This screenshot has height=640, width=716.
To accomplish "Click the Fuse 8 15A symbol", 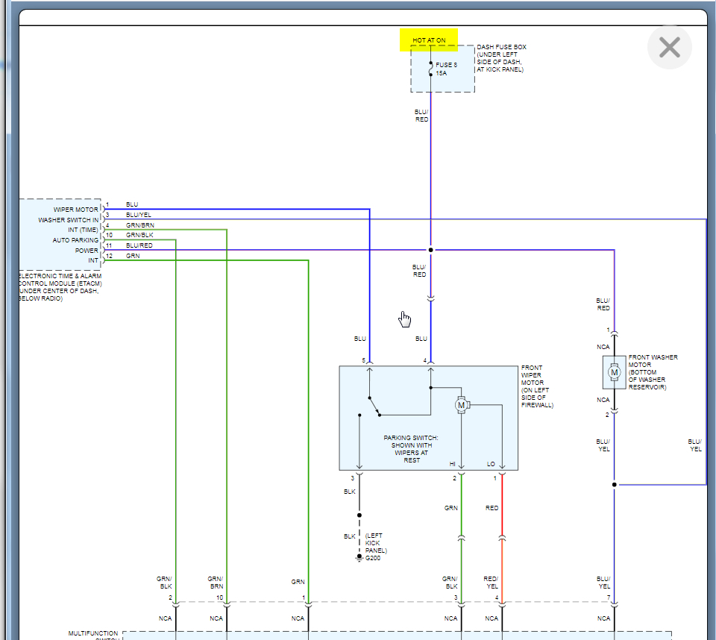I will tap(430, 69).
